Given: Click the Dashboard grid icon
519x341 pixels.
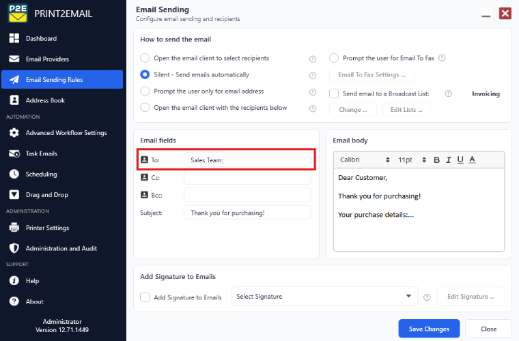Looking at the screenshot, I should 14,38.
